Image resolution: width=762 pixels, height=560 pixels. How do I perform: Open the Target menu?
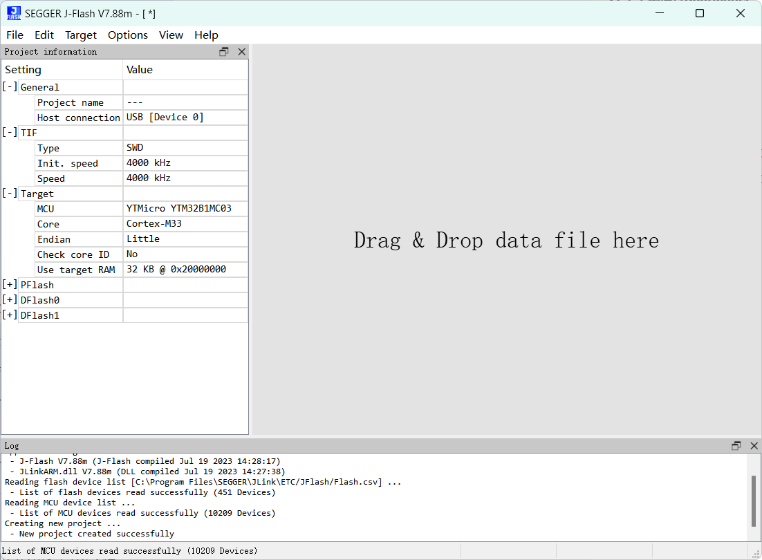click(81, 35)
